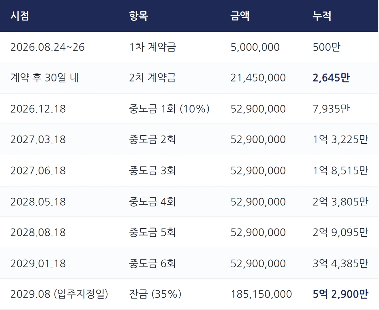This screenshot has width=379, height=310.
Task: Click the bold 5억 2,900만 total
Action: (x=340, y=294)
